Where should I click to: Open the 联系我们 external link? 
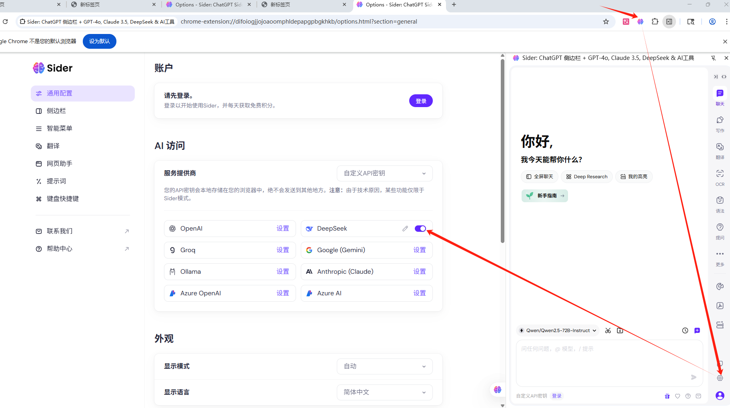[x=83, y=231]
